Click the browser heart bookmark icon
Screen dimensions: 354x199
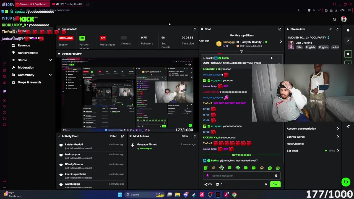point(319,10)
